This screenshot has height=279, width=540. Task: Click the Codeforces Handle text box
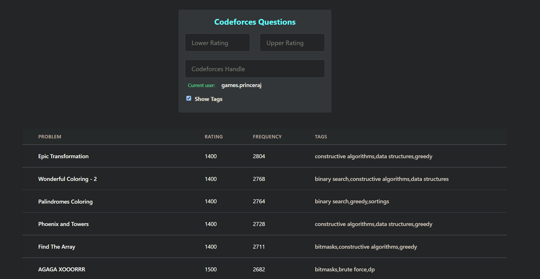255,69
